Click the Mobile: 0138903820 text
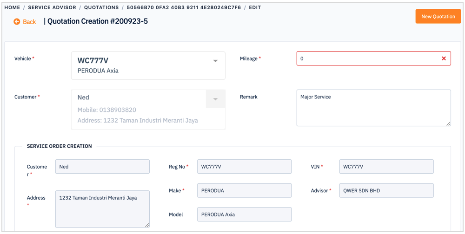Screen dimensions: 465x234 (107, 110)
